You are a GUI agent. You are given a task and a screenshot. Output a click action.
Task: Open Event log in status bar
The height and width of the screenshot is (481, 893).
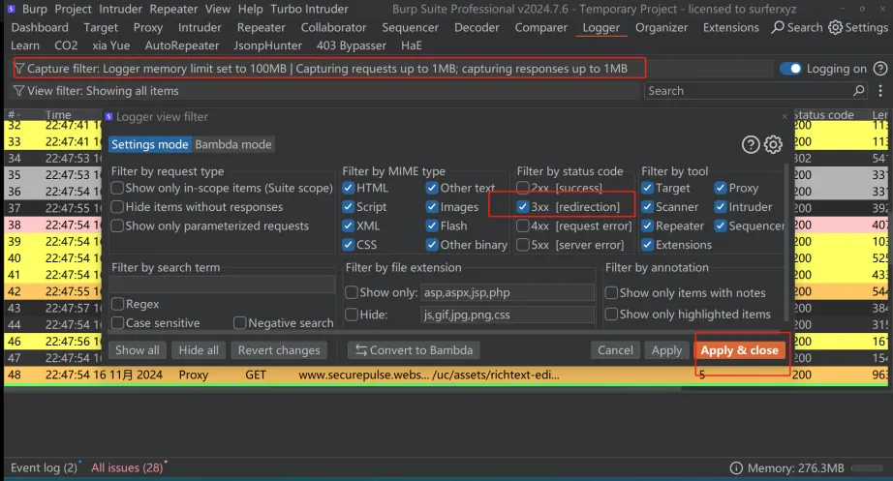coord(44,467)
